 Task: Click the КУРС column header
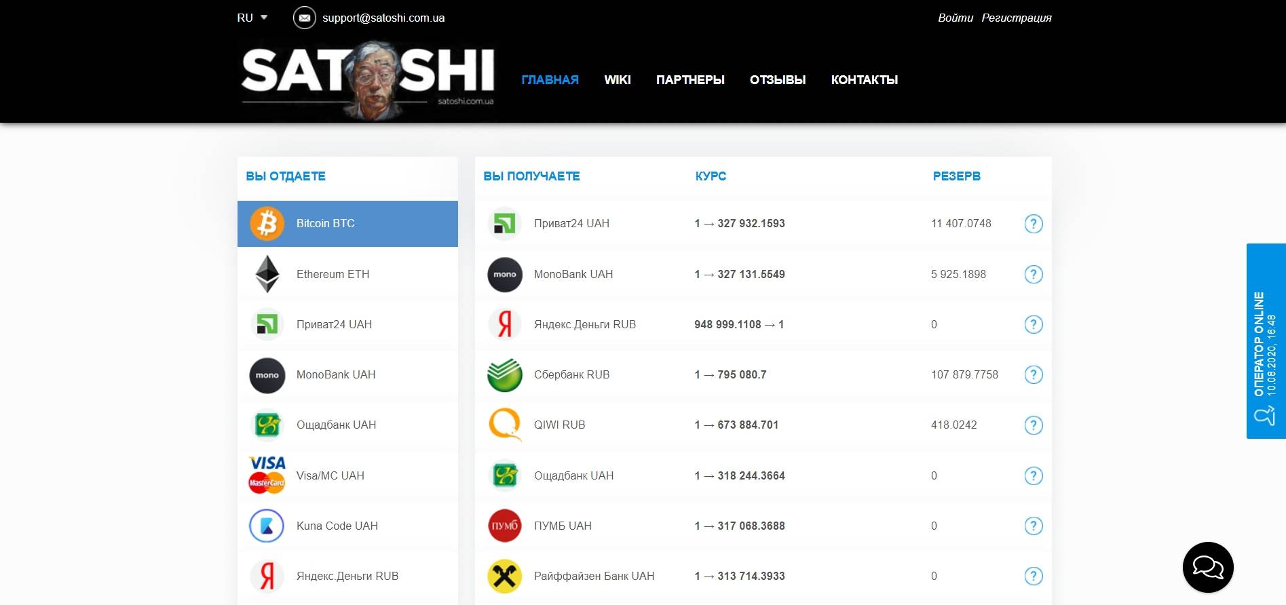tap(711, 176)
